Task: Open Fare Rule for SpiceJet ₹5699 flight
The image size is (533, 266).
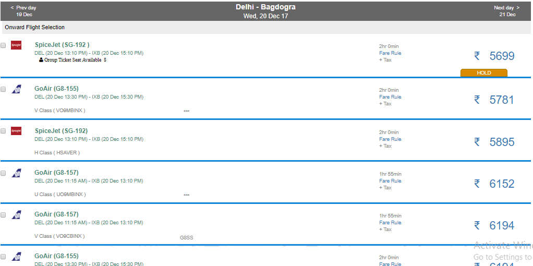Action: 390,53
